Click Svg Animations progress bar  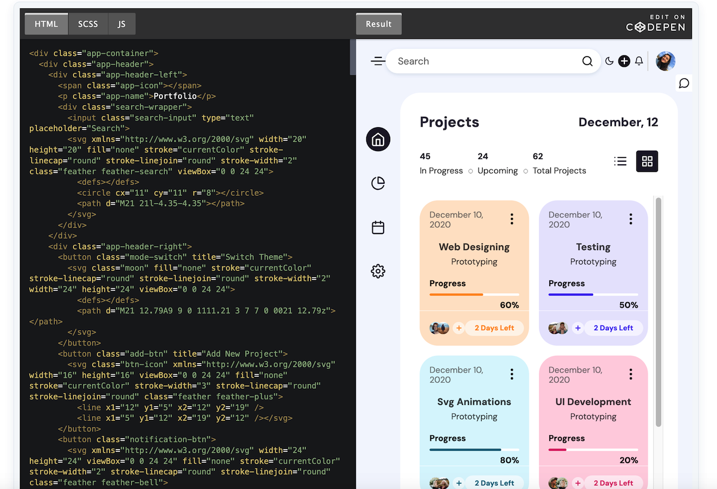pos(474,450)
